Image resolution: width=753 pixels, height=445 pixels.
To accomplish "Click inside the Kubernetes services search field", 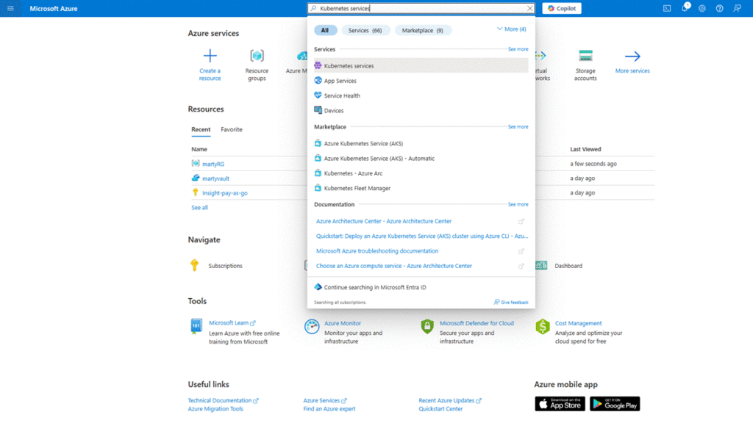I will (419, 8).
